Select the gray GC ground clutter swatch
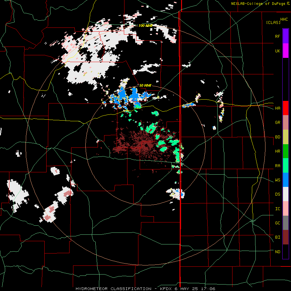The height and width of the screenshot is (291, 291). point(286,223)
